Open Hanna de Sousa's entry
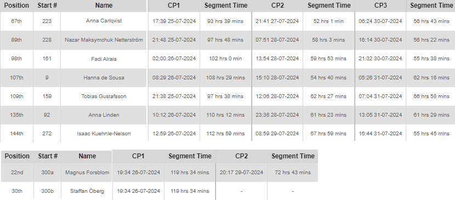This screenshot has width=455, height=200. [104, 78]
